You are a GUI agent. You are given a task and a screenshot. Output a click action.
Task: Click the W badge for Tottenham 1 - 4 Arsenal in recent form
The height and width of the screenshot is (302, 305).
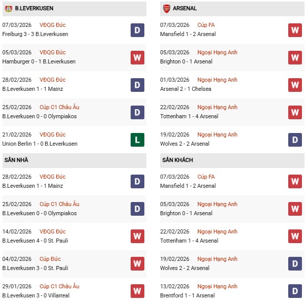[x=295, y=112]
